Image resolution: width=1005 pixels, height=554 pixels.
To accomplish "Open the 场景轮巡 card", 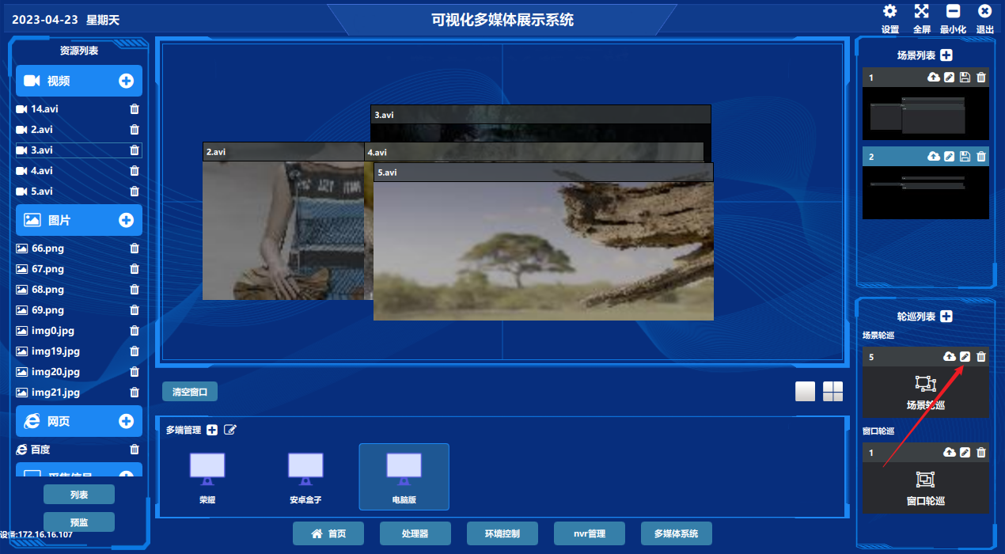I will (x=926, y=392).
